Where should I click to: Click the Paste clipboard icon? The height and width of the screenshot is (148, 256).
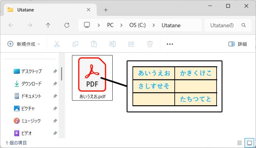tap(94, 44)
